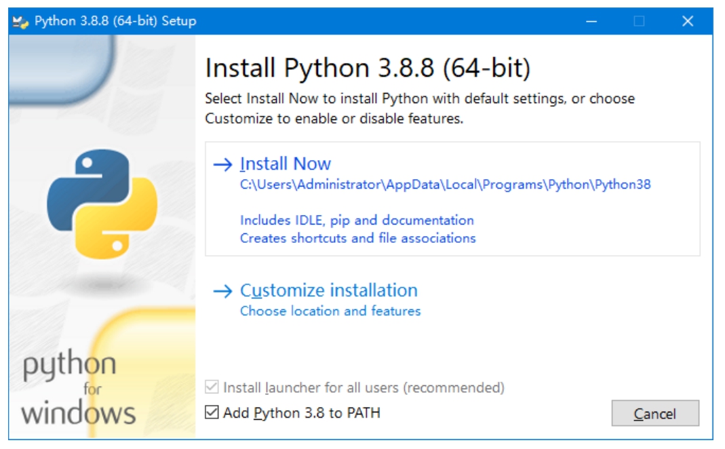Click the default install path under Install Now
725x449 pixels.
coord(445,184)
